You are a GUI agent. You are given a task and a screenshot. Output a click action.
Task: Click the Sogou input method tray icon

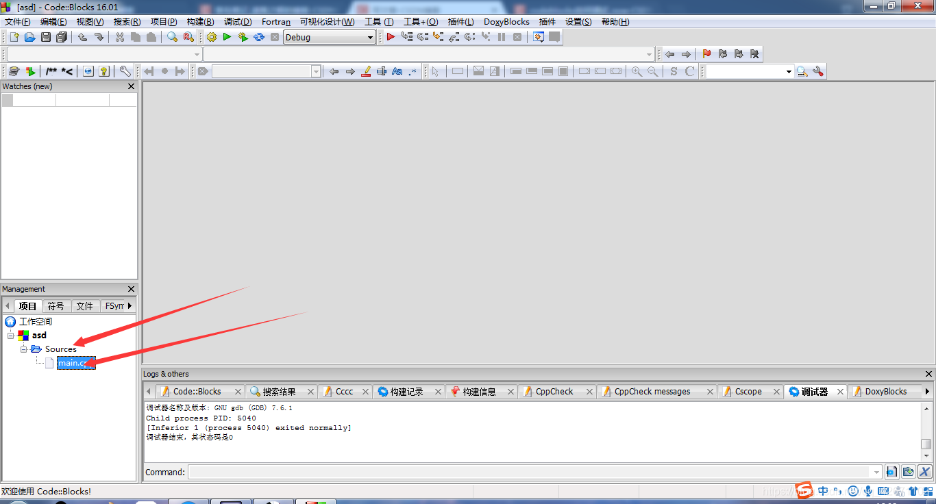coord(803,490)
